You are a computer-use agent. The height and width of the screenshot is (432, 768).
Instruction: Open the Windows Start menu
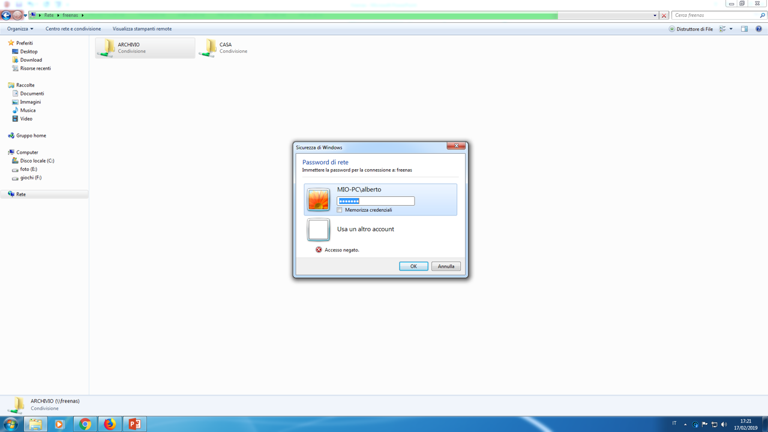tap(10, 424)
